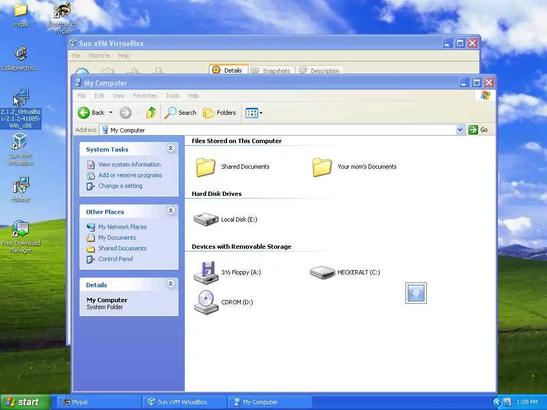Select the fdminst desktop icon

coord(21,190)
